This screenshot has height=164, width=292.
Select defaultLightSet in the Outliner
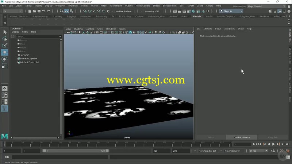tap(29, 59)
